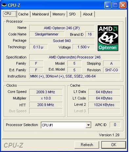Viewport: 129px width, 152px height.
Task: Click the disabled maximize button
Action: pos(115,5)
